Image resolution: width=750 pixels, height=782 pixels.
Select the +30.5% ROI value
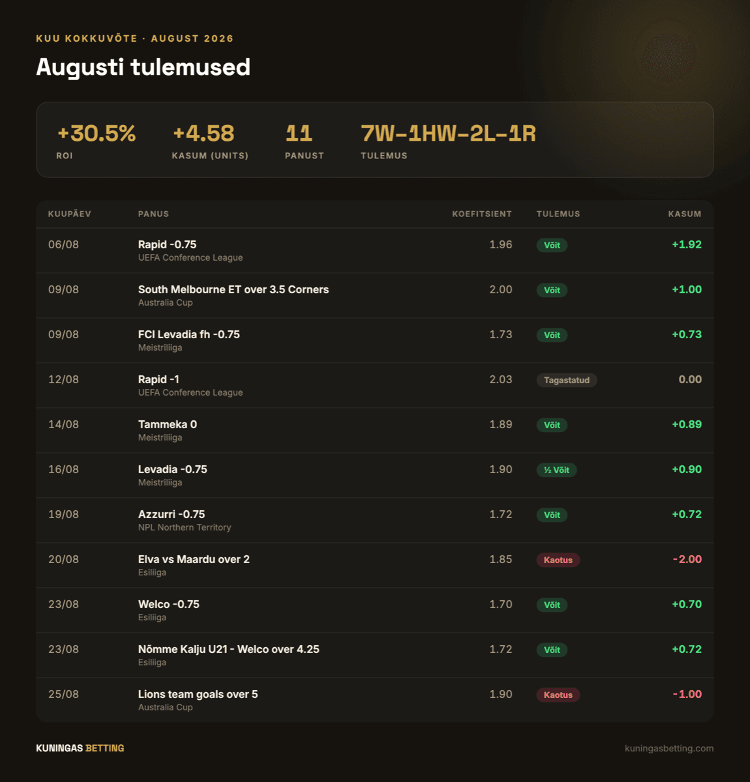point(97,134)
